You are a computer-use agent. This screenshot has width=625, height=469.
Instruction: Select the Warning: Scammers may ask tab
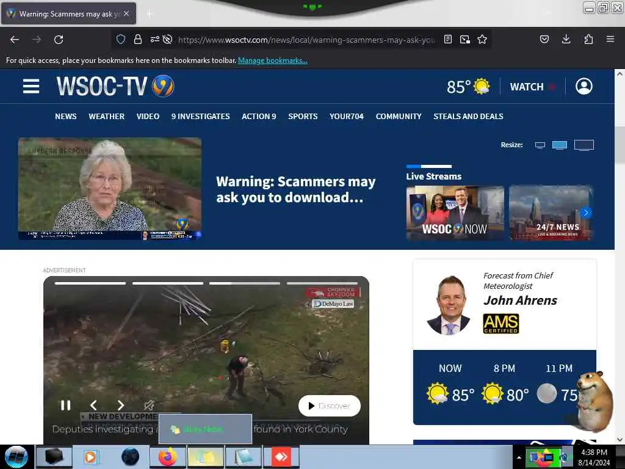68,13
